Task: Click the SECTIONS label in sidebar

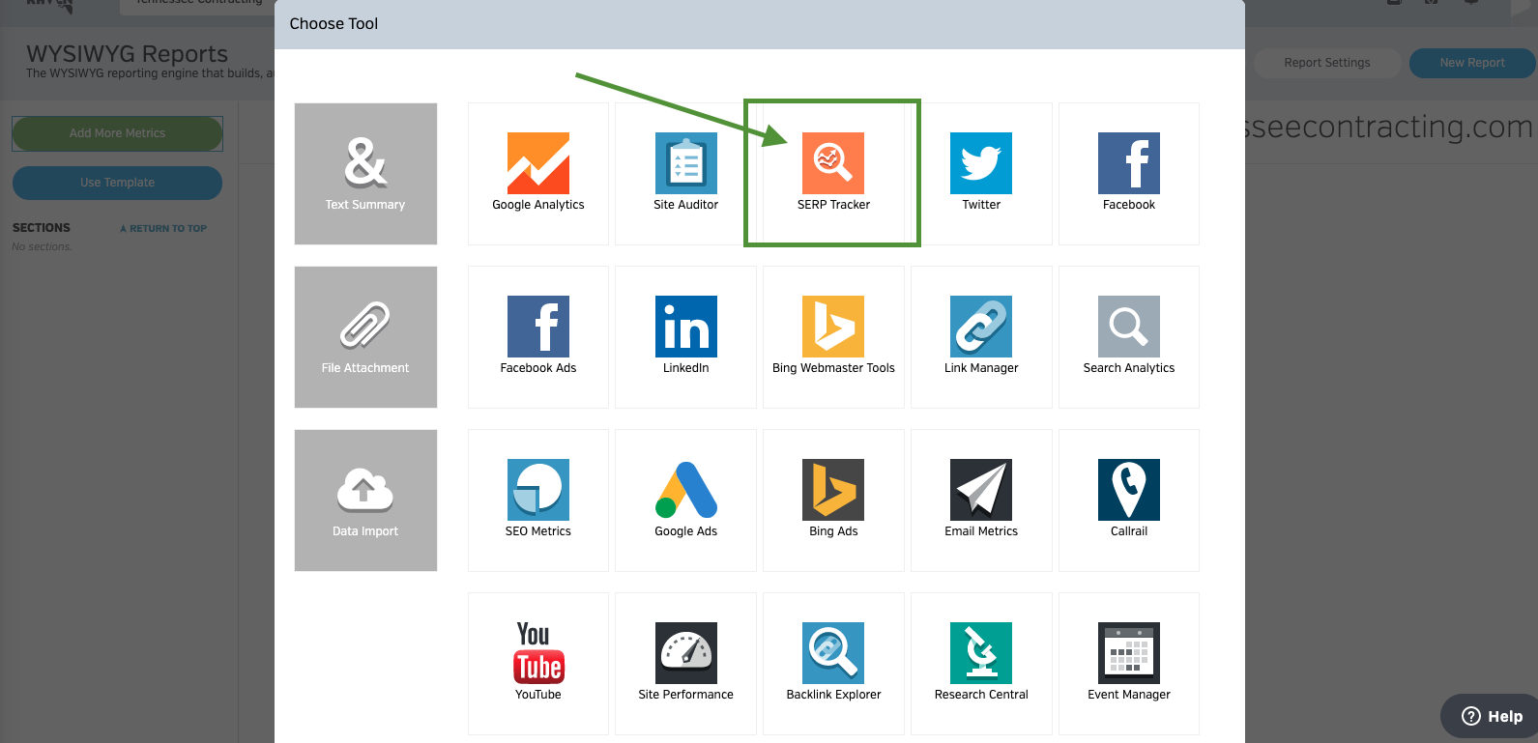Action: 42,228
